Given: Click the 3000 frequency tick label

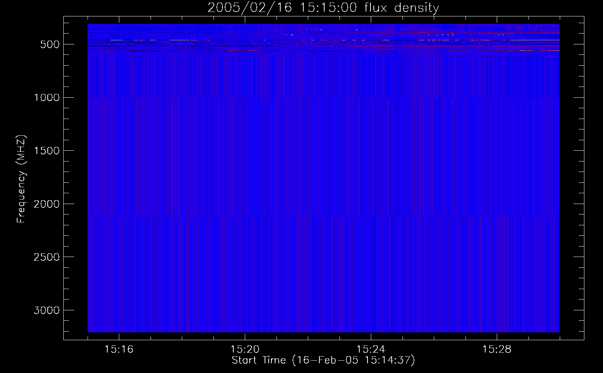Looking at the screenshot, I should (47, 310).
